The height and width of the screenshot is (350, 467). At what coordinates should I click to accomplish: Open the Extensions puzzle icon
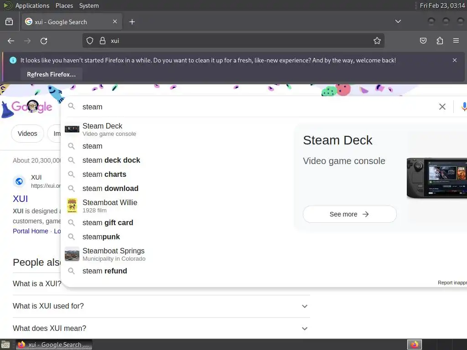(440, 41)
